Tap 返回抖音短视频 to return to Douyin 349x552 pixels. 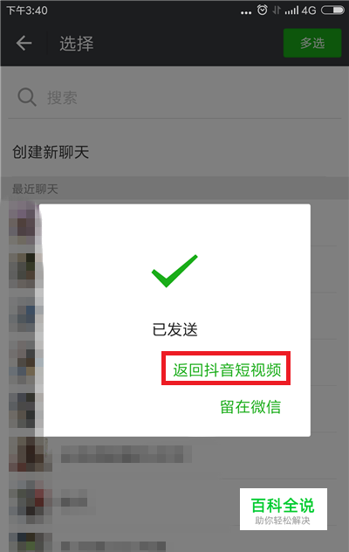(x=226, y=369)
